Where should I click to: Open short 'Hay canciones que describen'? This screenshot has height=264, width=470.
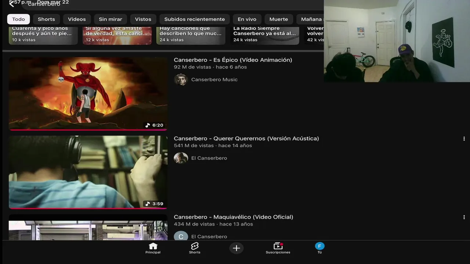[x=191, y=35]
